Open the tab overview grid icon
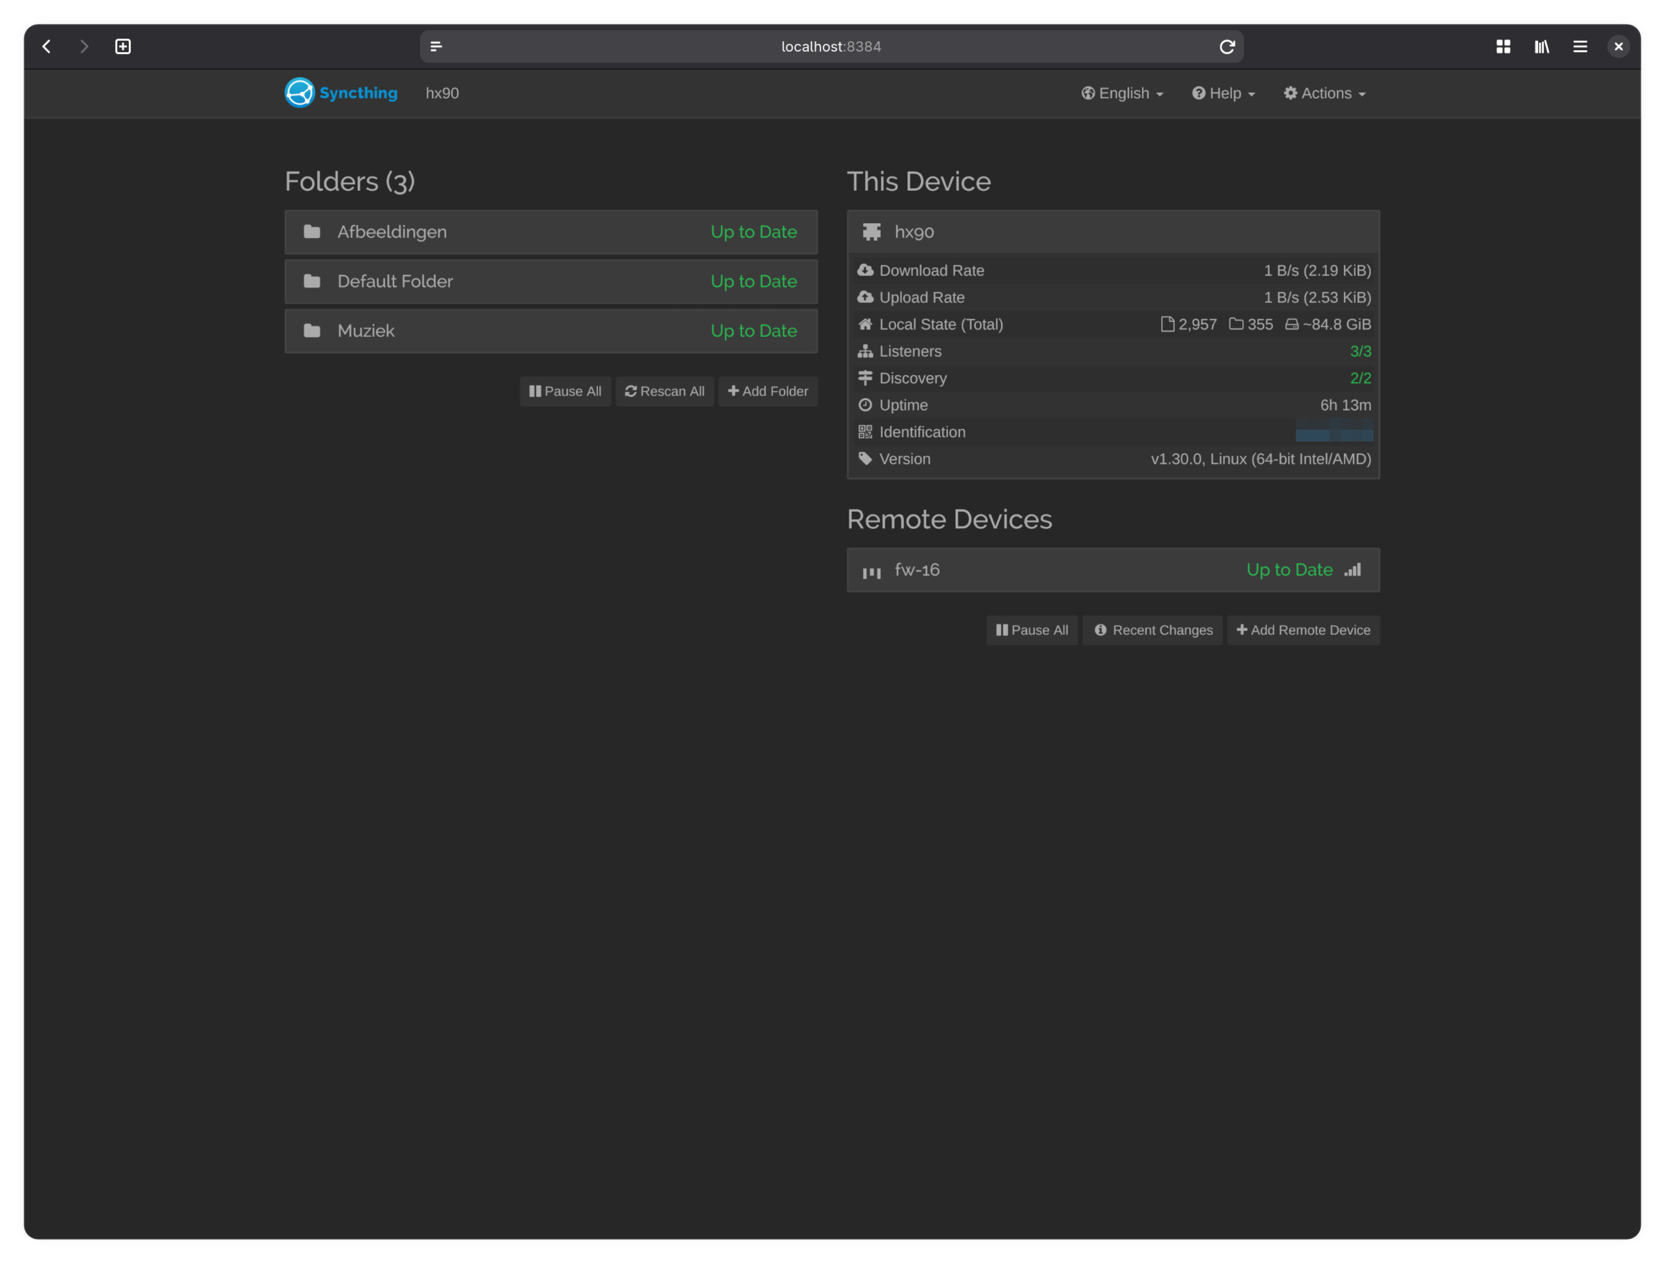The width and height of the screenshot is (1665, 1263). [x=1503, y=47]
